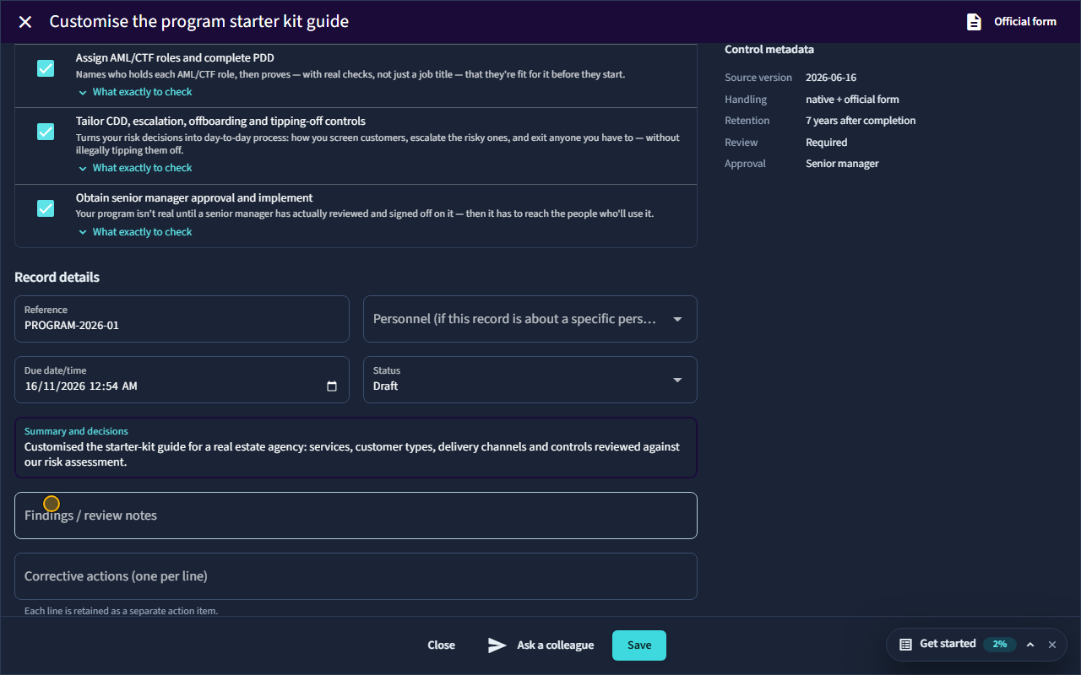Image resolution: width=1081 pixels, height=675 pixels.
Task: Uncheck Obtain senior manager approval checkbox
Action: tap(46, 208)
